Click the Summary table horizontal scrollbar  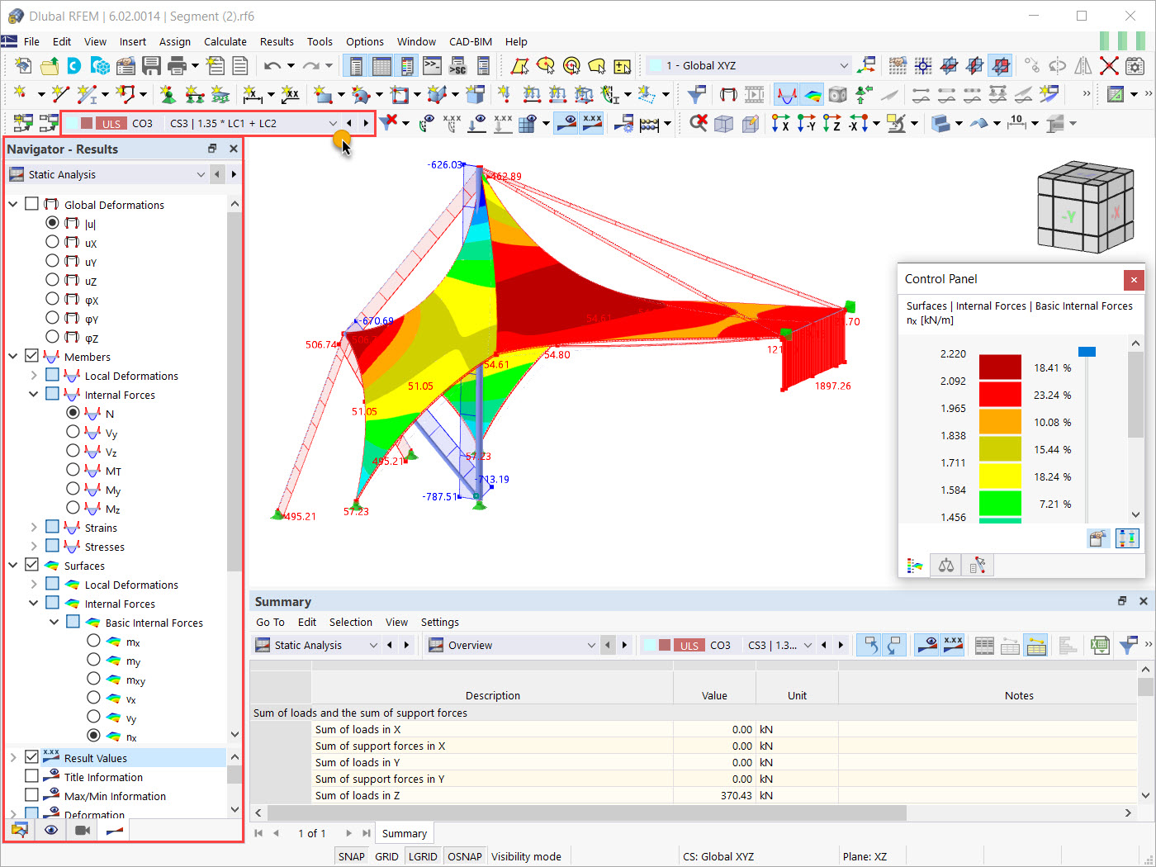point(586,813)
